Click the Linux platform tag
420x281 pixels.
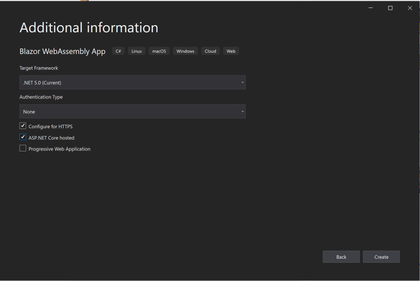pyautogui.click(x=136, y=51)
